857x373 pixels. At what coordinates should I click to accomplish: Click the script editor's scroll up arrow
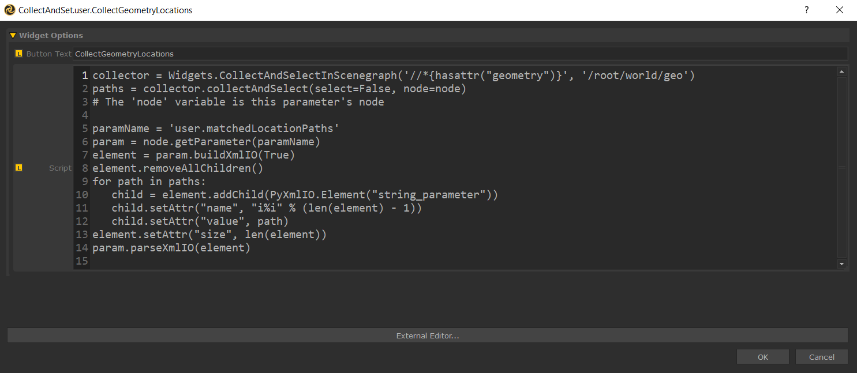(x=841, y=72)
